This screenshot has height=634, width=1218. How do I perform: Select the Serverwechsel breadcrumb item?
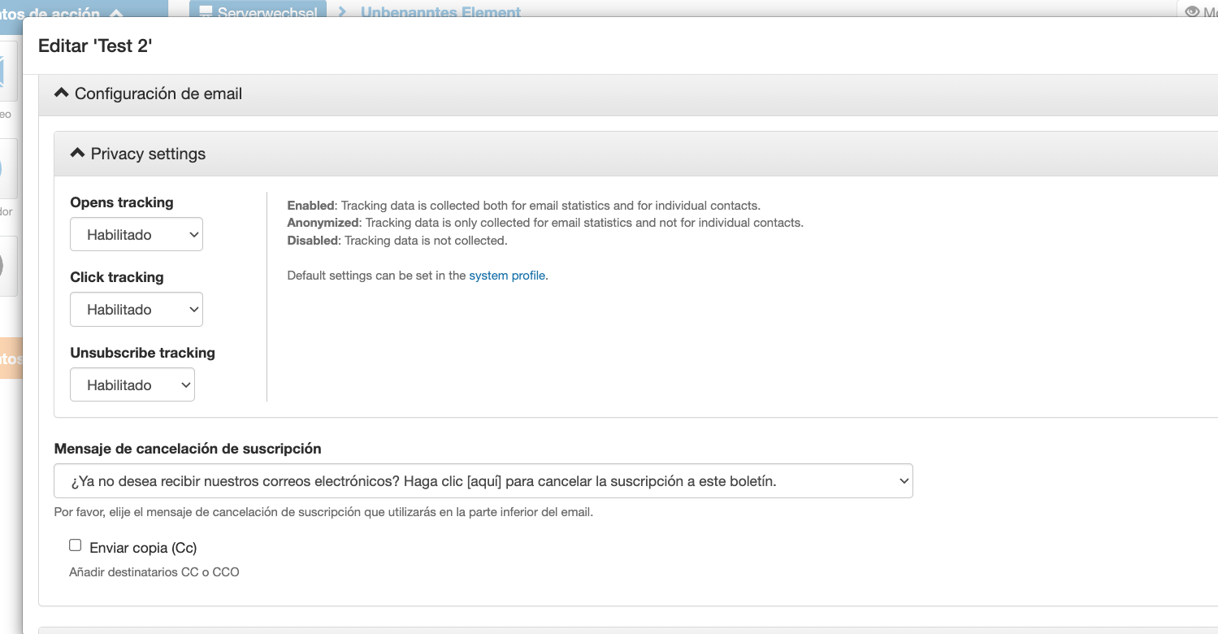(267, 12)
